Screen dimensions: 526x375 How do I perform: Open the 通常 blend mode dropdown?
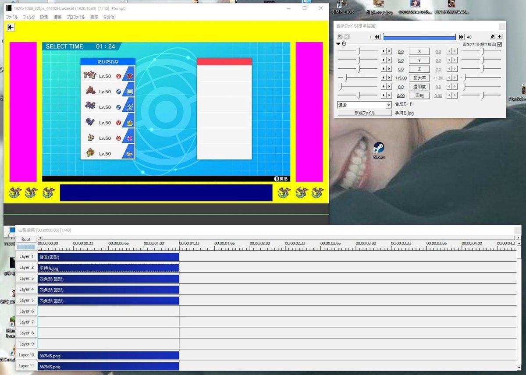[364, 105]
